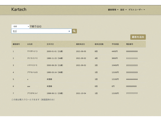
Task: Click the 平均単価 column header
Action: point(115,44)
